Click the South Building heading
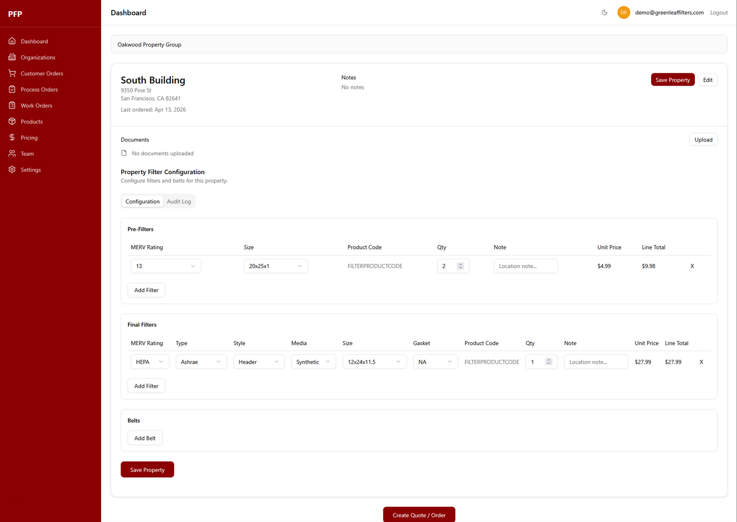The width and height of the screenshot is (737, 522). 153,80
